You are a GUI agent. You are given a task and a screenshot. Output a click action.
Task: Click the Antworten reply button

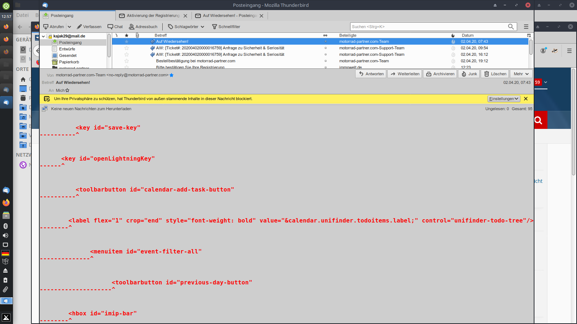[x=371, y=74]
